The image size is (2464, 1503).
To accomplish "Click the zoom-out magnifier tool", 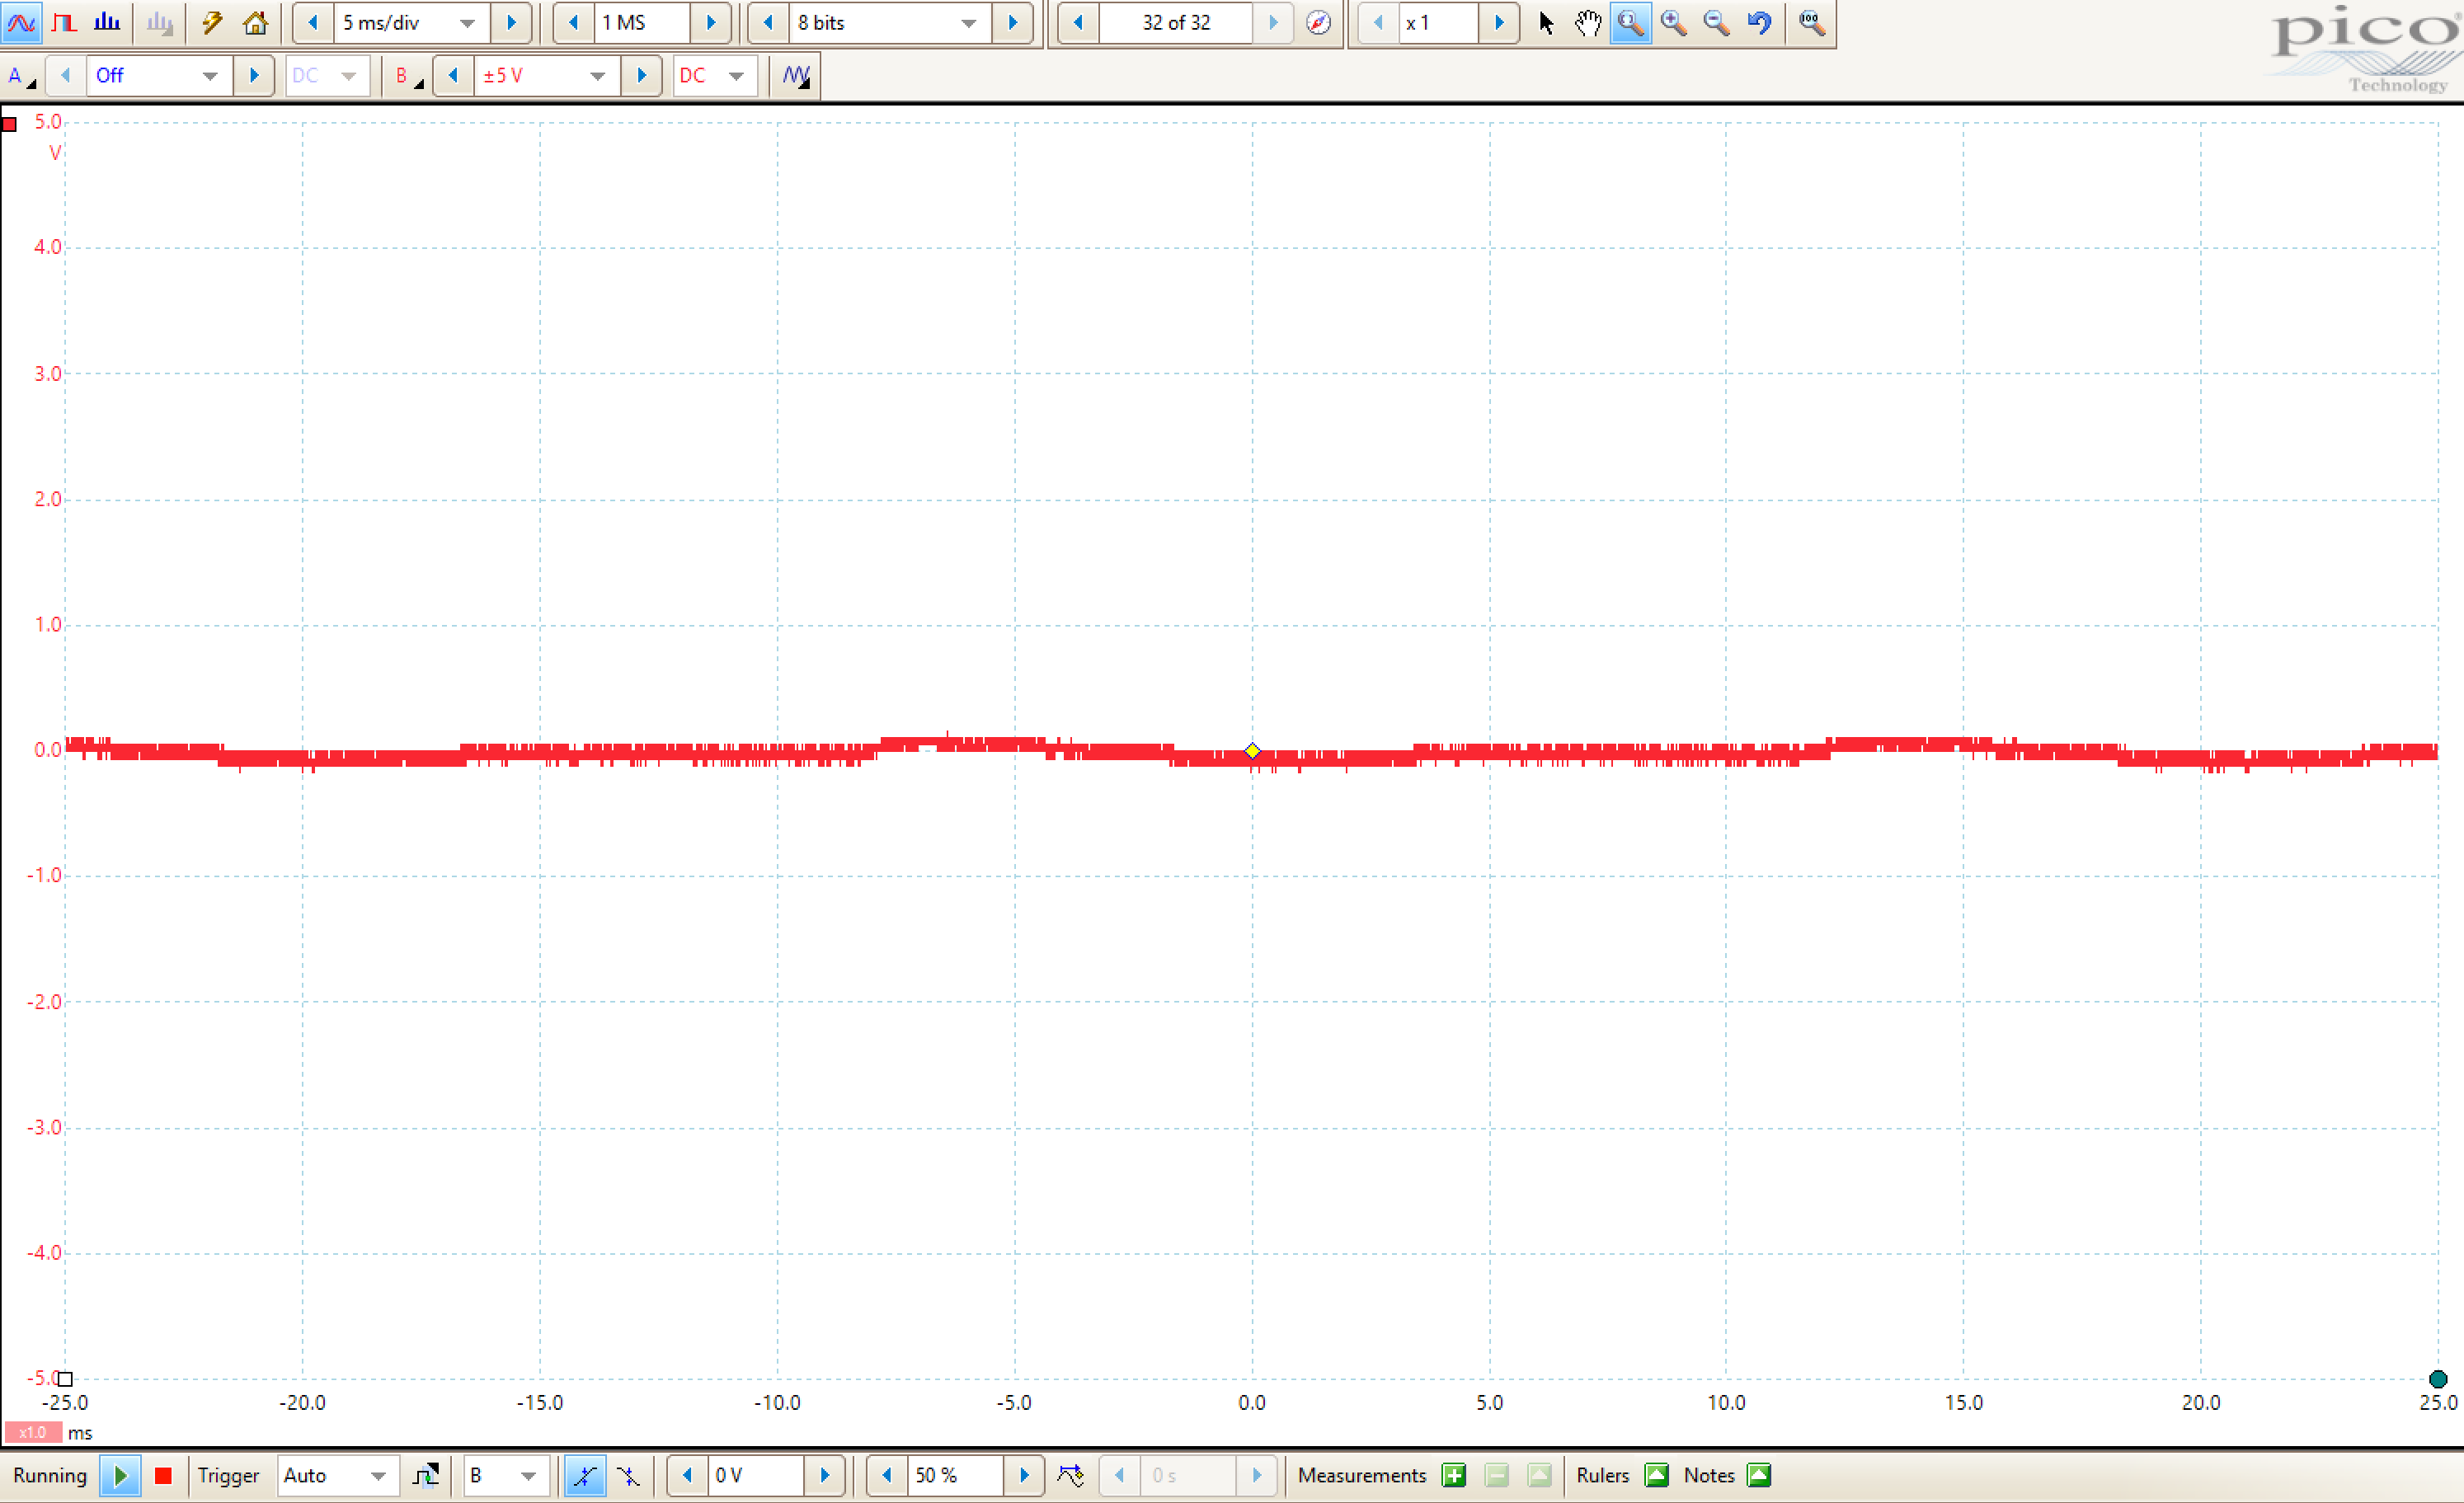I will [x=1717, y=22].
